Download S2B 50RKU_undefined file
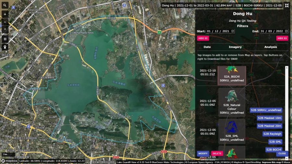The height and width of the screenshot is (164, 292). pyautogui.click(x=266, y=110)
